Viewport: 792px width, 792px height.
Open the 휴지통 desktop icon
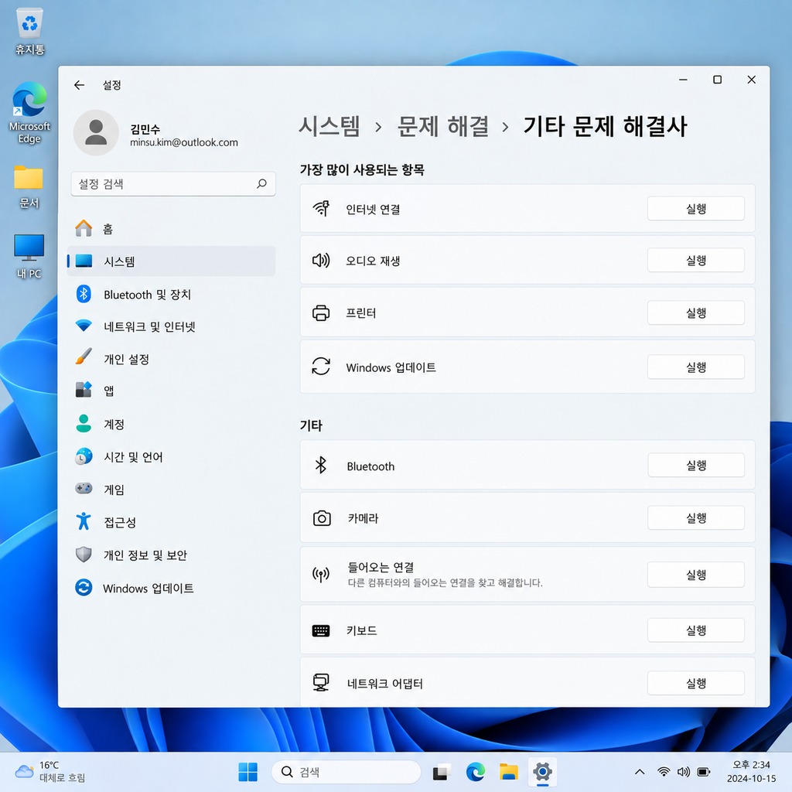(x=30, y=31)
